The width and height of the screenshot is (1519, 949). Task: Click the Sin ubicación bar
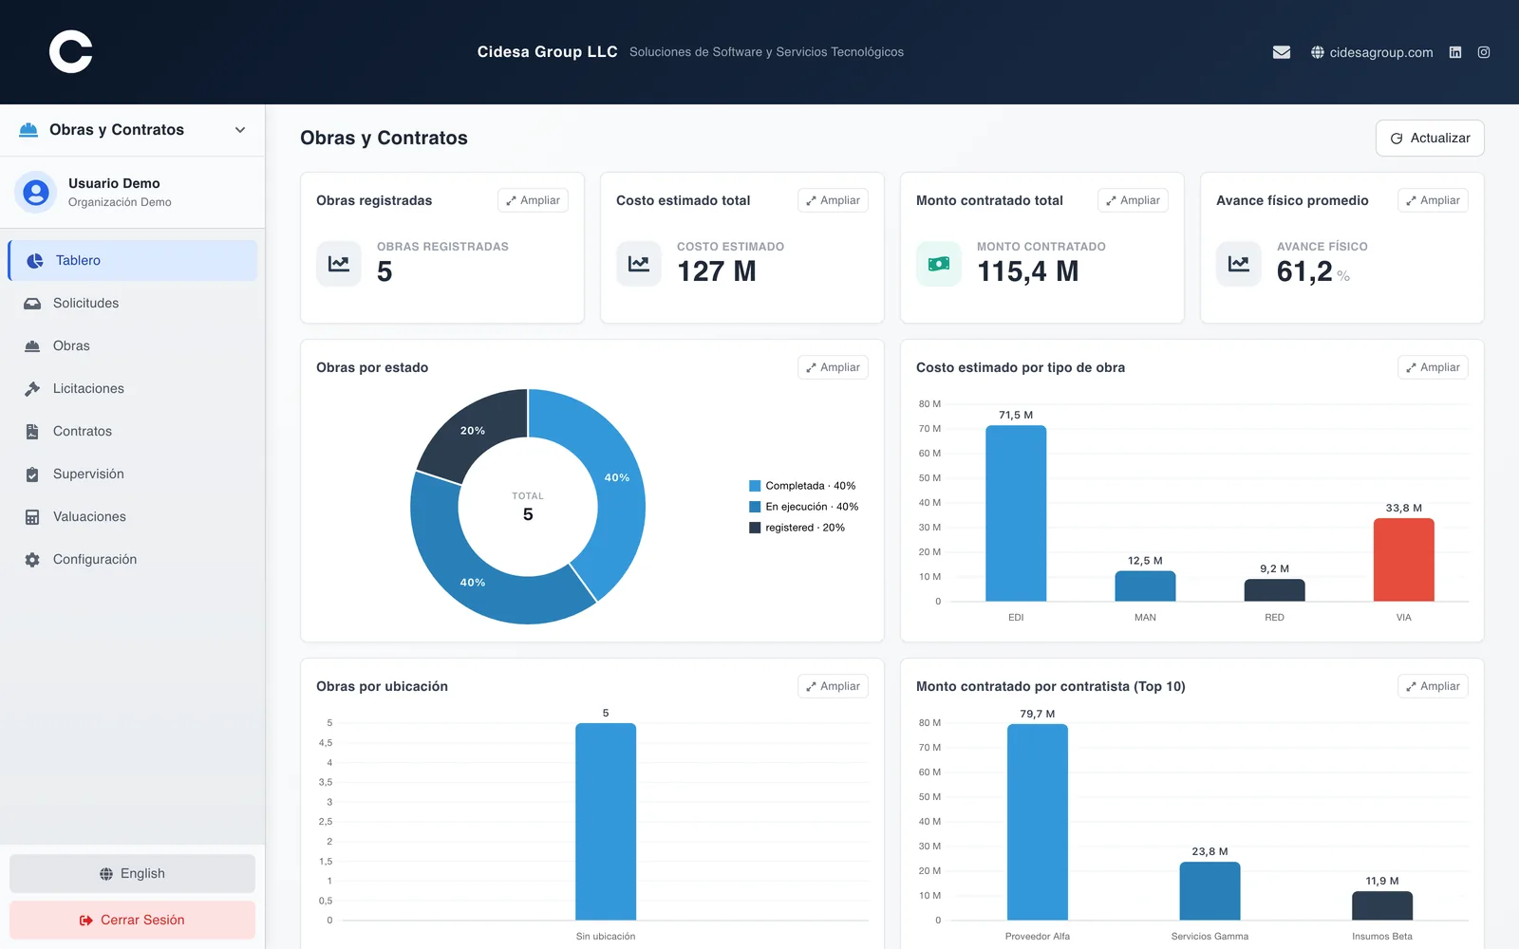pyautogui.click(x=606, y=822)
